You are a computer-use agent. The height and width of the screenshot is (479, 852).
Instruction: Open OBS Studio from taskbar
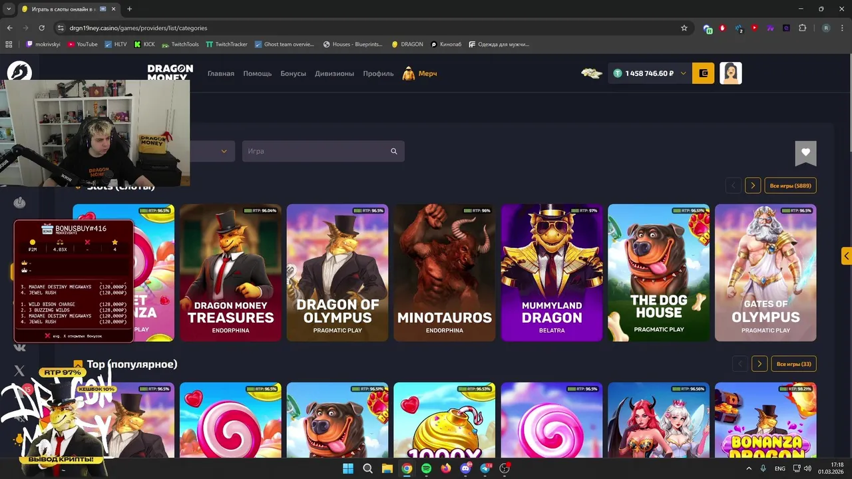[505, 468]
